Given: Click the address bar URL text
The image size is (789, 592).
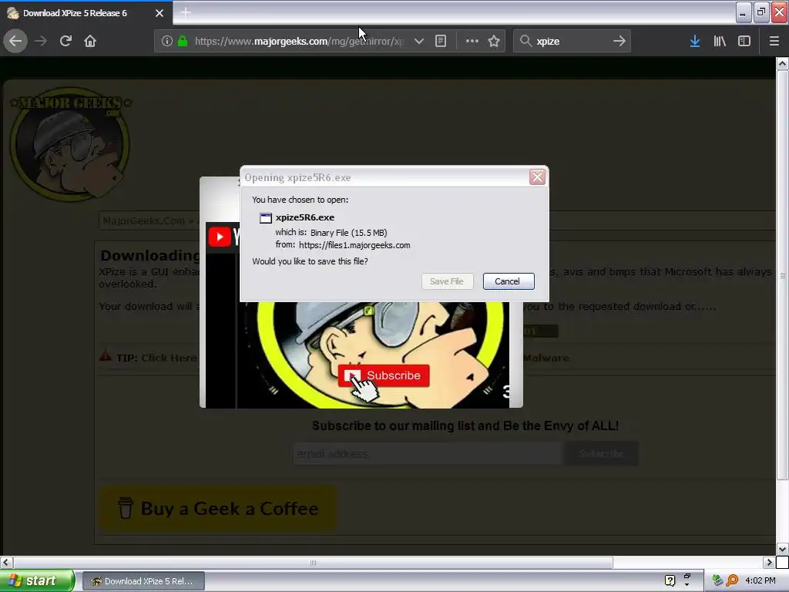Looking at the screenshot, I should point(299,41).
